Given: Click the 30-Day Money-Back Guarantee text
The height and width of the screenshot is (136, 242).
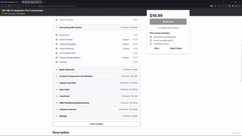Looking at the screenshot, I should [x=168, y=28].
